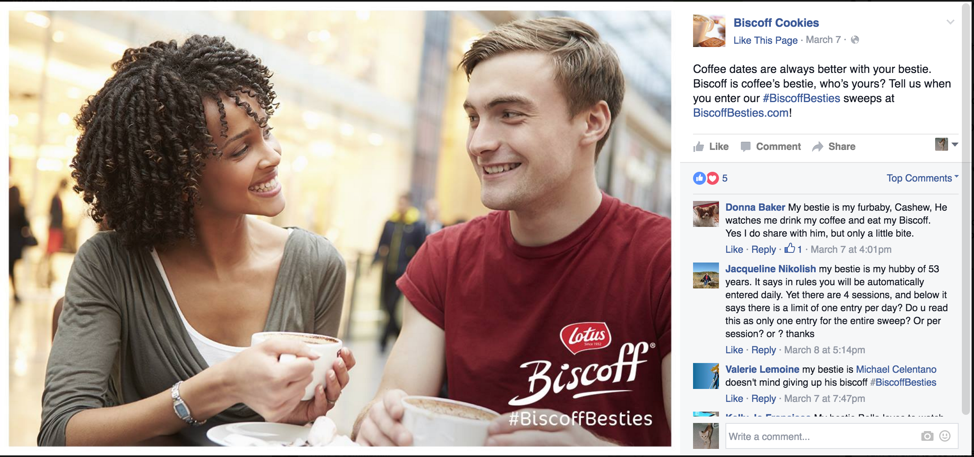Viewport: 974px width, 457px height.
Task: Visit the BiscoffBesties.com link
Action: [x=741, y=113]
